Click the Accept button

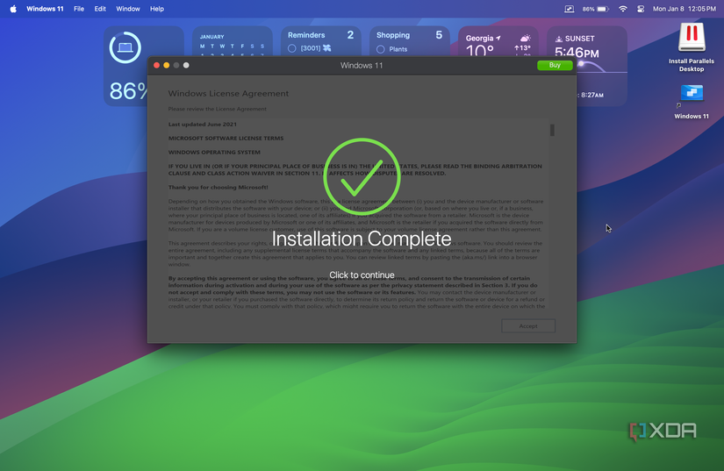point(528,325)
